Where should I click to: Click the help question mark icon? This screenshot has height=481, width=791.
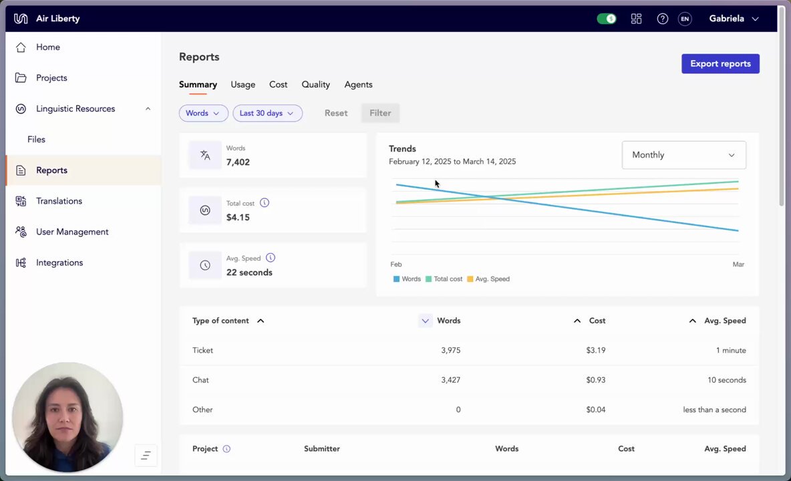(662, 19)
